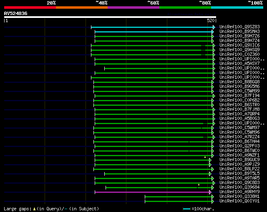Click the yellow query gap marker above UniRef100_Q39684
Screen dimensions: 267x212
[199, 185]
